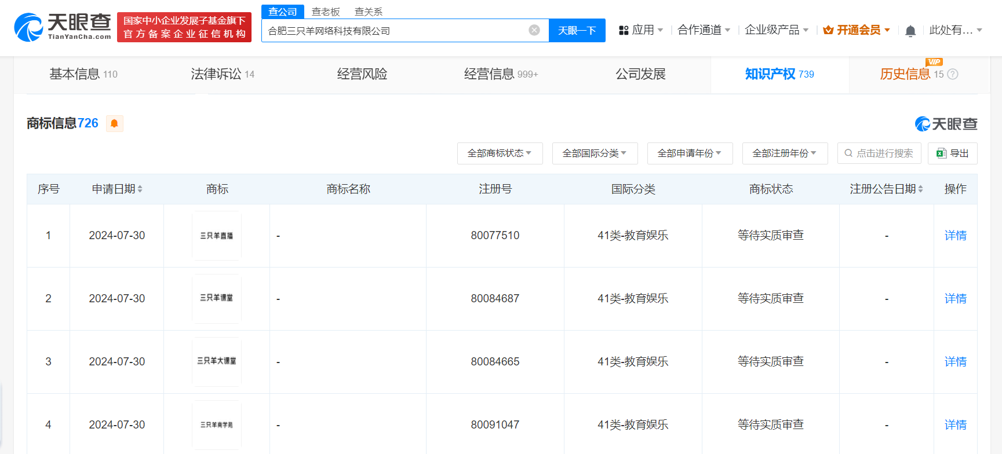Expand the 全部国际分类 filter dropdown
This screenshot has height=454, width=1002.
[x=595, y=153]
